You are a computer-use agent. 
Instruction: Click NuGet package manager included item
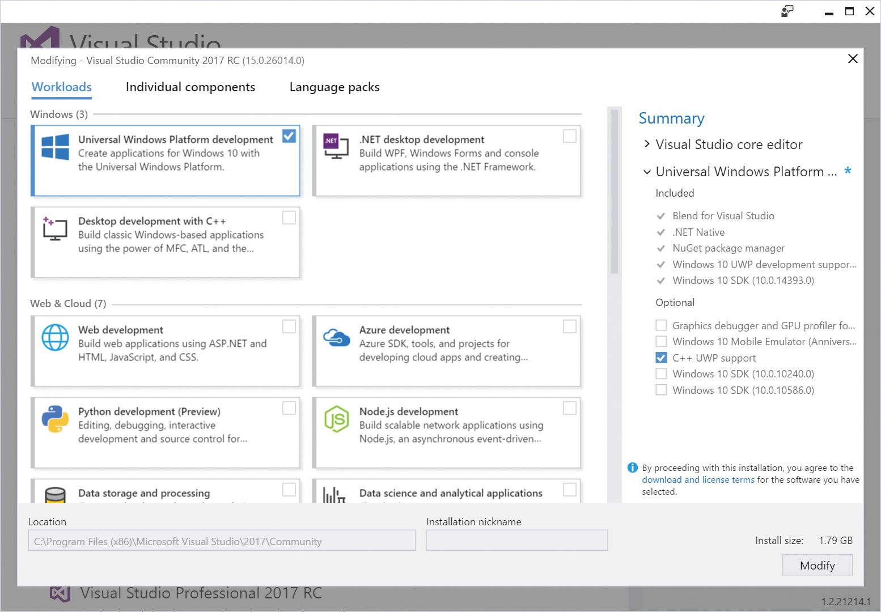728,248
